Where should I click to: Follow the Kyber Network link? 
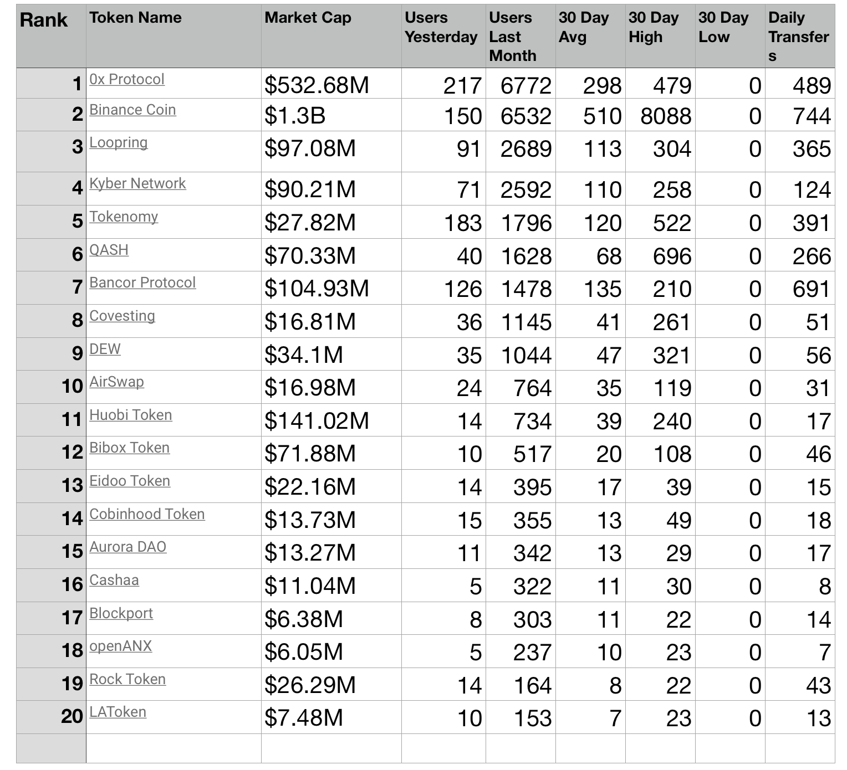tap(137, 184)
